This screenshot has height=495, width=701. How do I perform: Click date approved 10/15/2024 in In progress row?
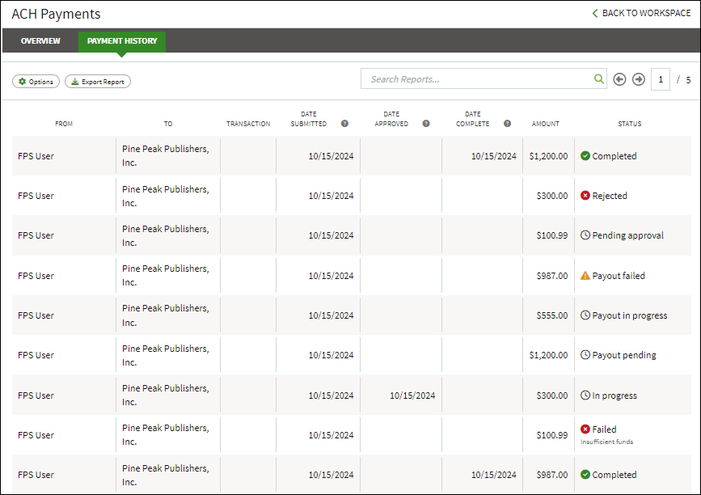[x=412, y=396]
